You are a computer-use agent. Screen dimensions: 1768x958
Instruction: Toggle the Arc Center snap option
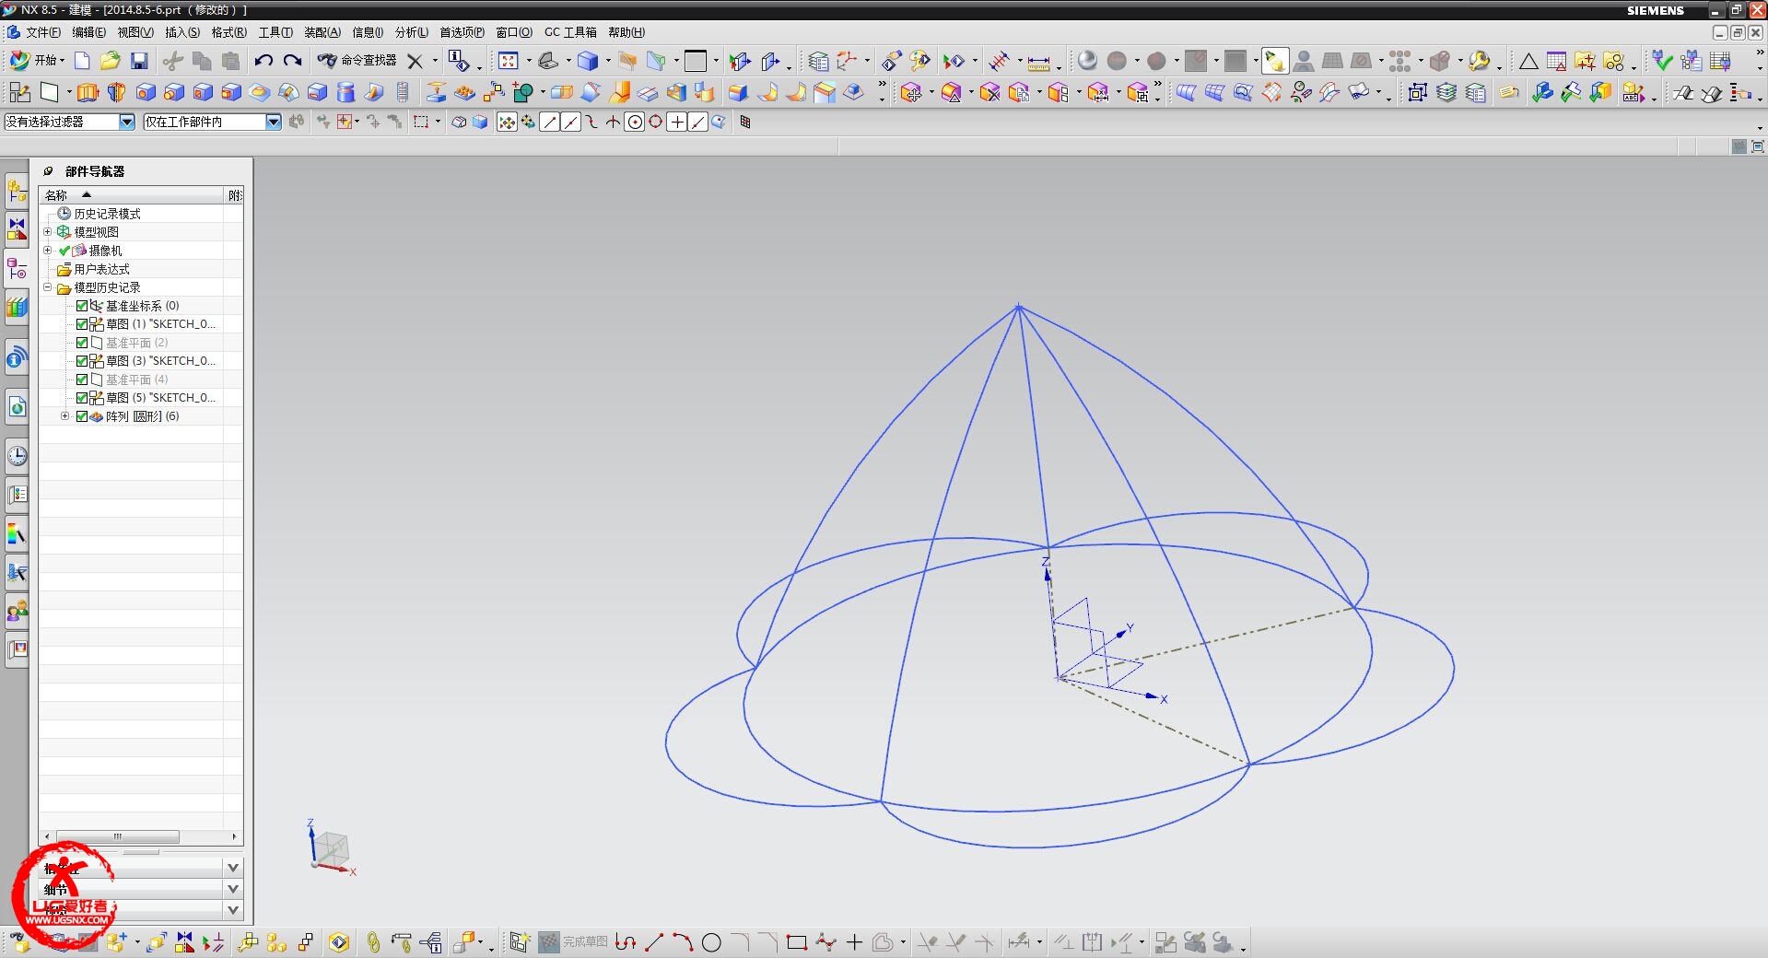(634, 122)
